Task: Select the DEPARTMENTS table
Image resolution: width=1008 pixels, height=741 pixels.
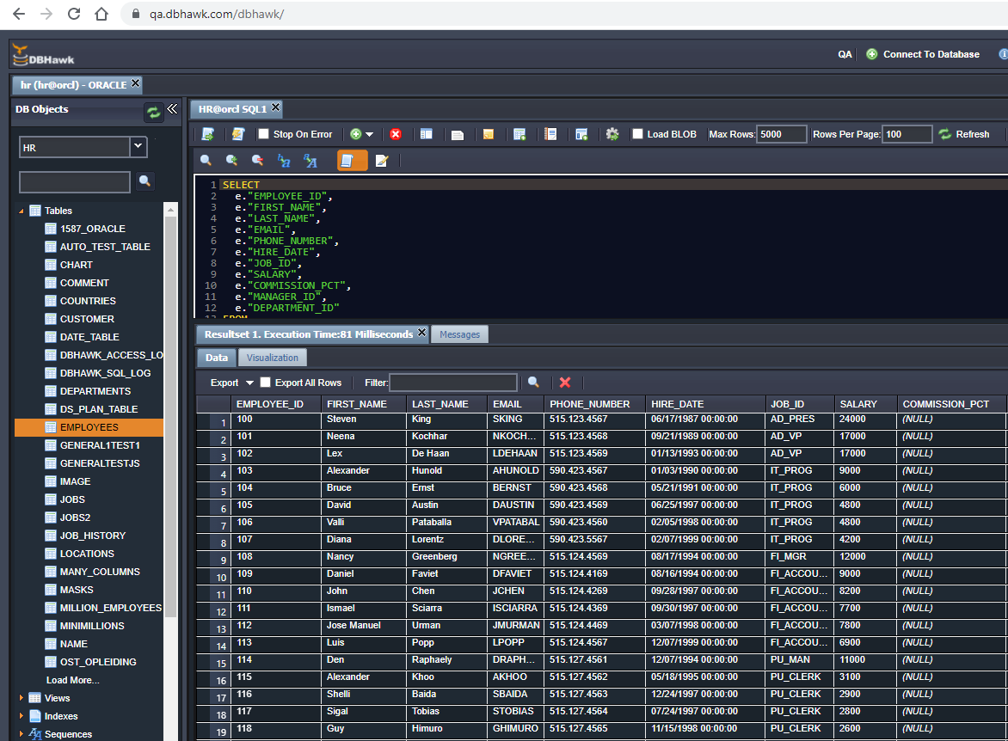Action: (x=95, y=391)
